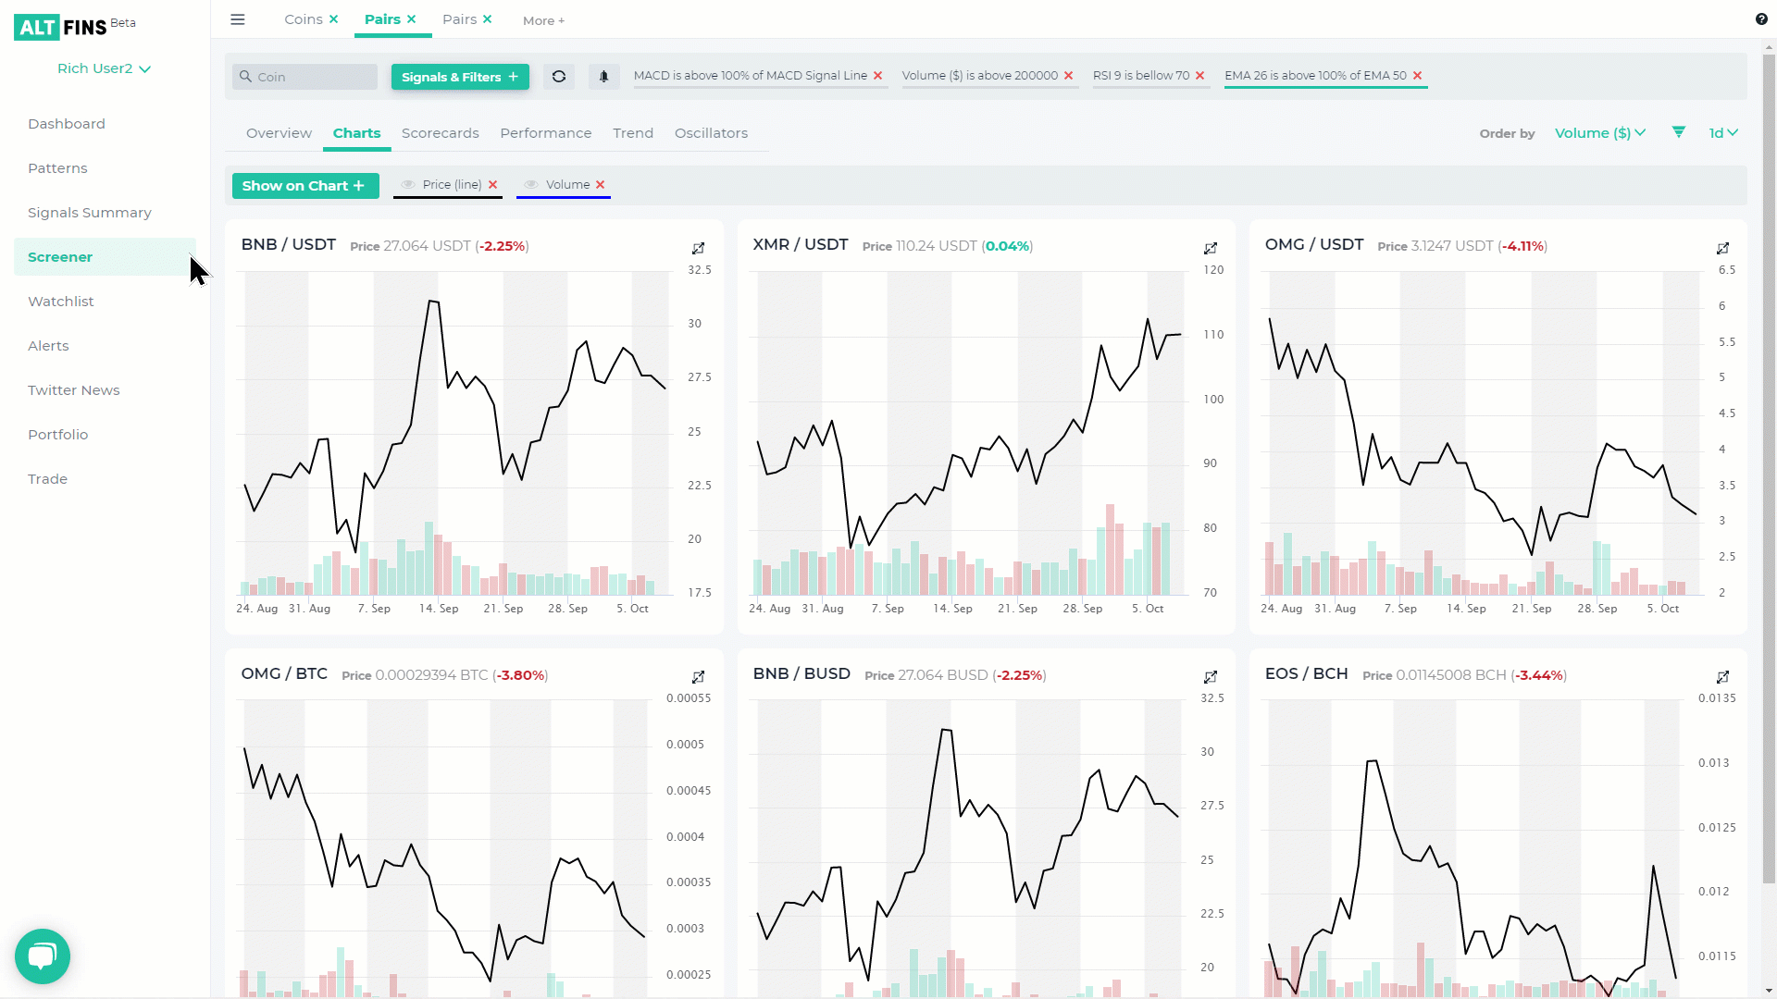Expand the XMR / USDT chart
The width and height of the screenshot is (1777, 999).
tap(1211, 248)
